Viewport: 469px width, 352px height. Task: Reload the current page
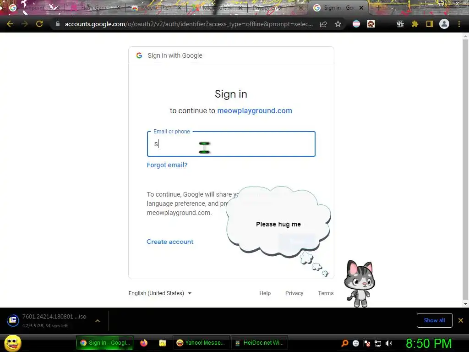[39, 24]
